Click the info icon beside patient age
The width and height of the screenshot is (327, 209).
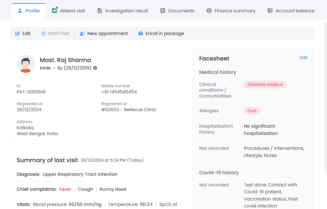coord(95,68)
